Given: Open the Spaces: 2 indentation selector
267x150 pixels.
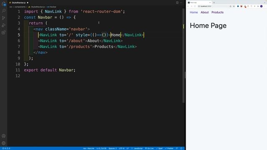Looking at the screenshot, I should pyautogui.click(x=113, y=148).
